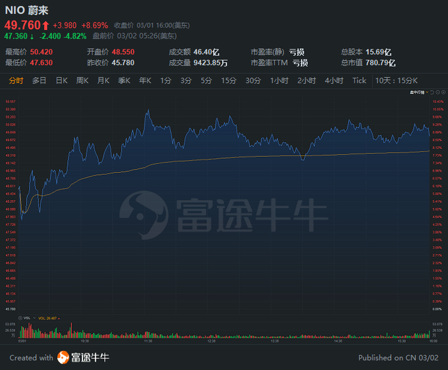This screenshot has width=448, height=370.
Task: Click the 市盈率TTM 亏损 value
Action: 300,63
